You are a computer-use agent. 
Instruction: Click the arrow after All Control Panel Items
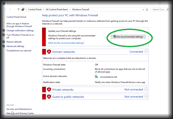pyautogui.click(x=70, y=10)
